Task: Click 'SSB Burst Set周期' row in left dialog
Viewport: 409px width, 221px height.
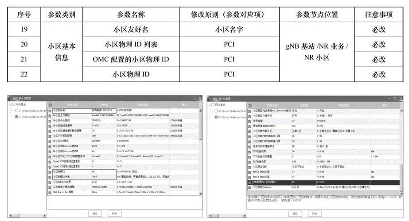Action: coord(124,192)
